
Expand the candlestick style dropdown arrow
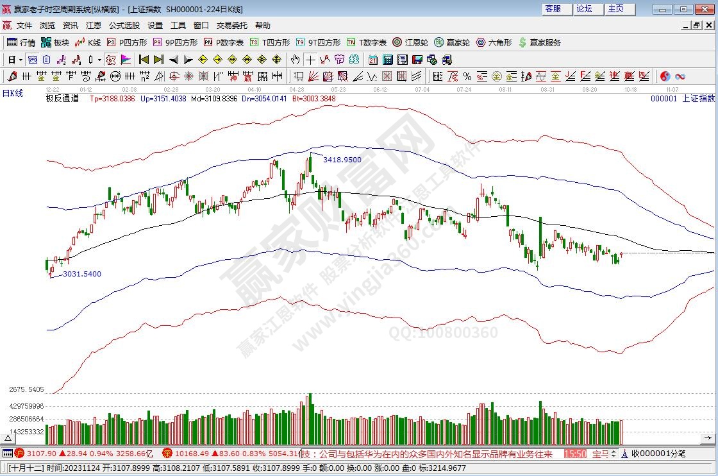click(98, 60)
